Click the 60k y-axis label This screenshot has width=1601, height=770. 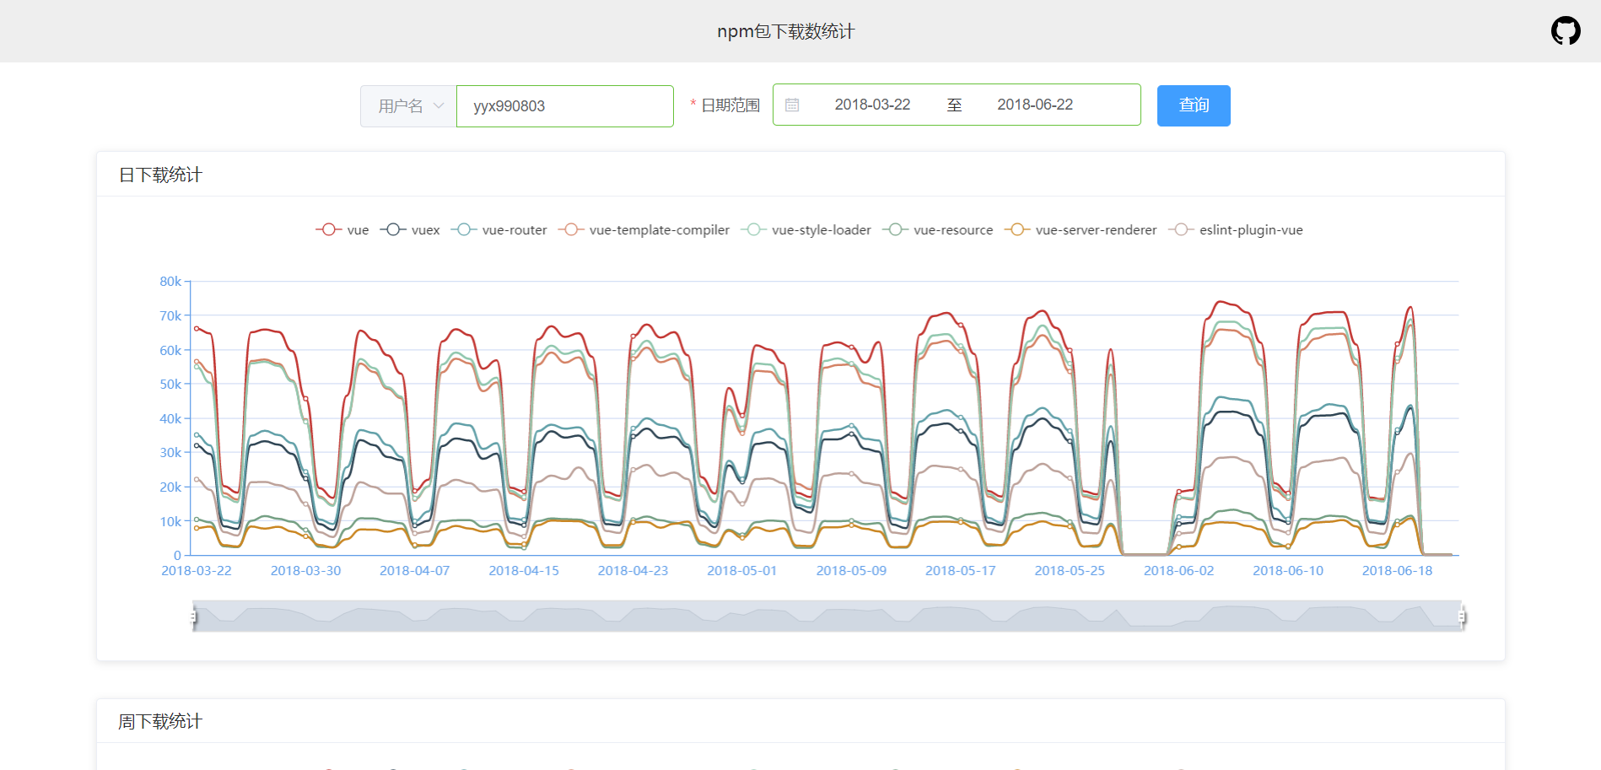pyautogui.click(x=170, y=350)
